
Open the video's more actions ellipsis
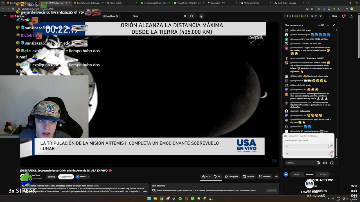coord(276,177)
